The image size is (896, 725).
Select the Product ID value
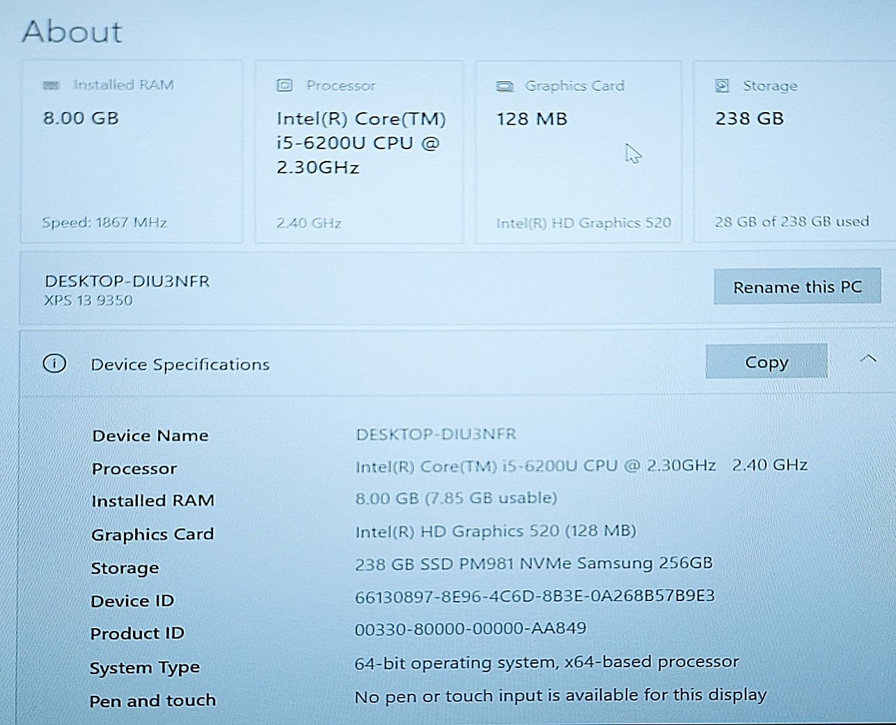point(471,627)
